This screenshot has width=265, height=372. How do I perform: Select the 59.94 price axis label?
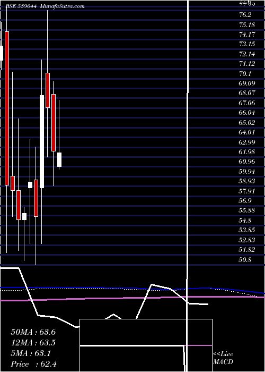[248, 171]
